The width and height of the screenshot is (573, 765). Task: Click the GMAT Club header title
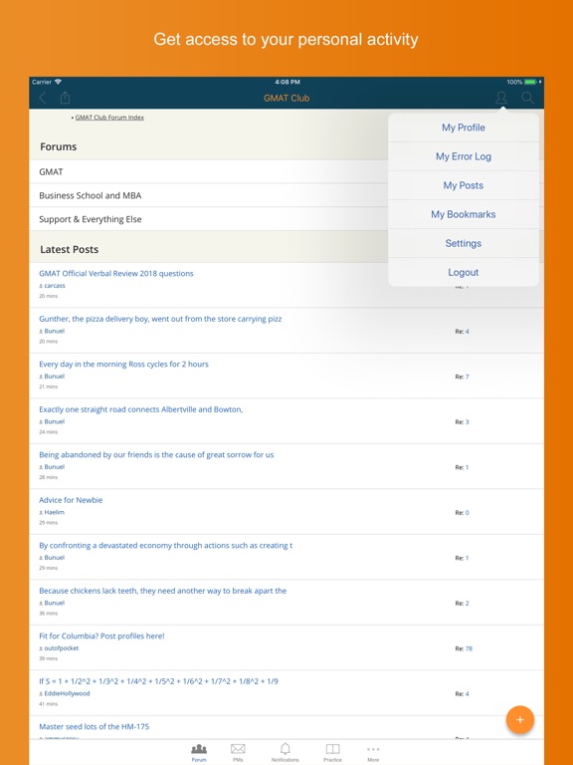(x=286, y=98)
